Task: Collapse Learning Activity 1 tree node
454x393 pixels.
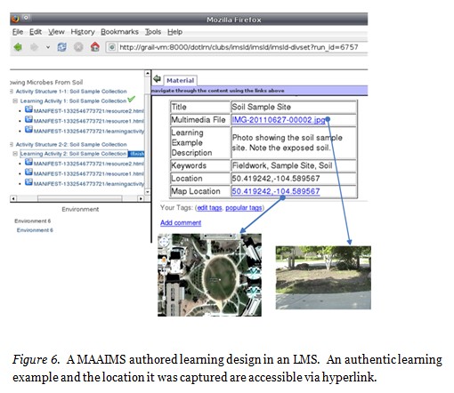Action: pyautogui.click(x=15, y=101)
